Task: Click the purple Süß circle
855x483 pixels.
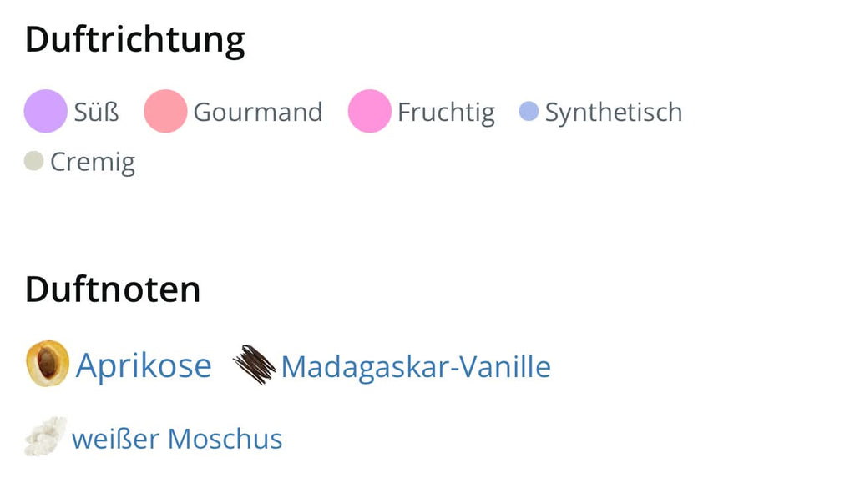Action: pyautogui.click(x=45, y=112)
